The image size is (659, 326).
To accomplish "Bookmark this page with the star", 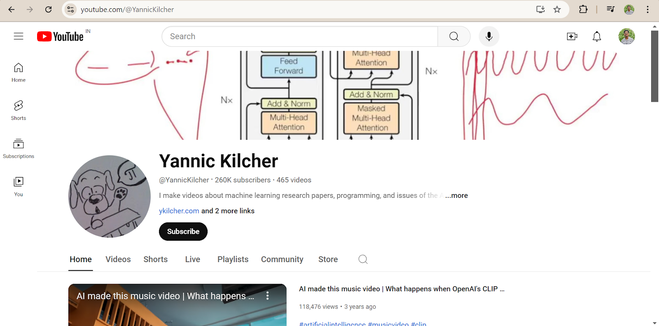I will click(557, 9).
